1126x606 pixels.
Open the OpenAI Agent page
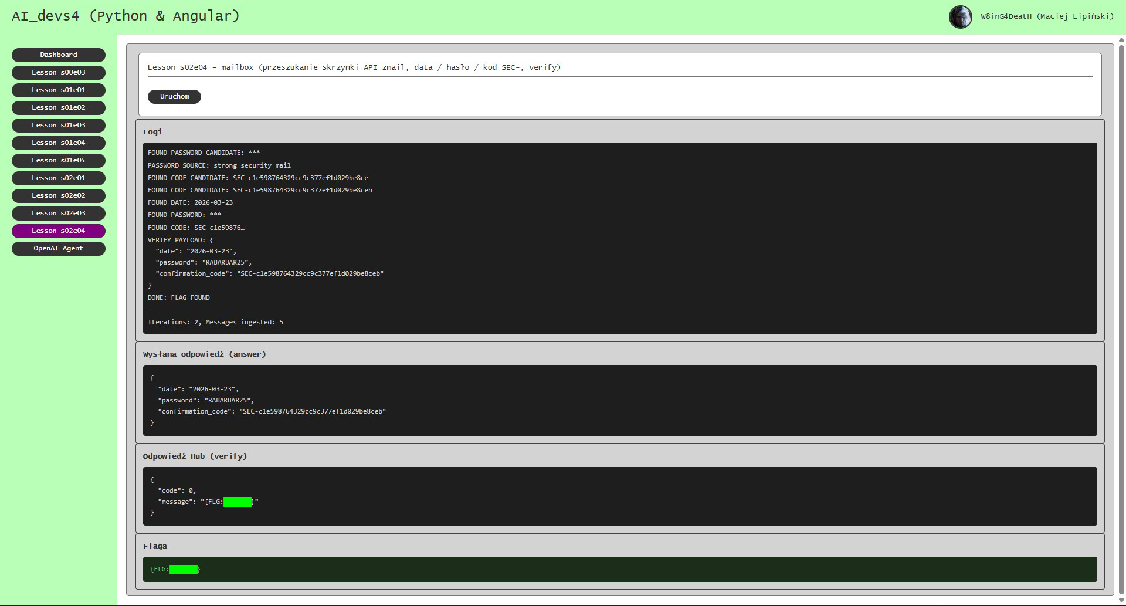[x=59, y=248]
